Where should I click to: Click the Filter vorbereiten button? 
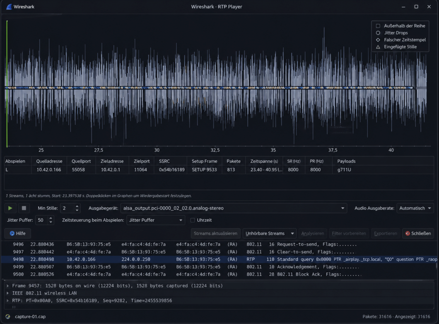pyautogui.click(x=349, y=233)
